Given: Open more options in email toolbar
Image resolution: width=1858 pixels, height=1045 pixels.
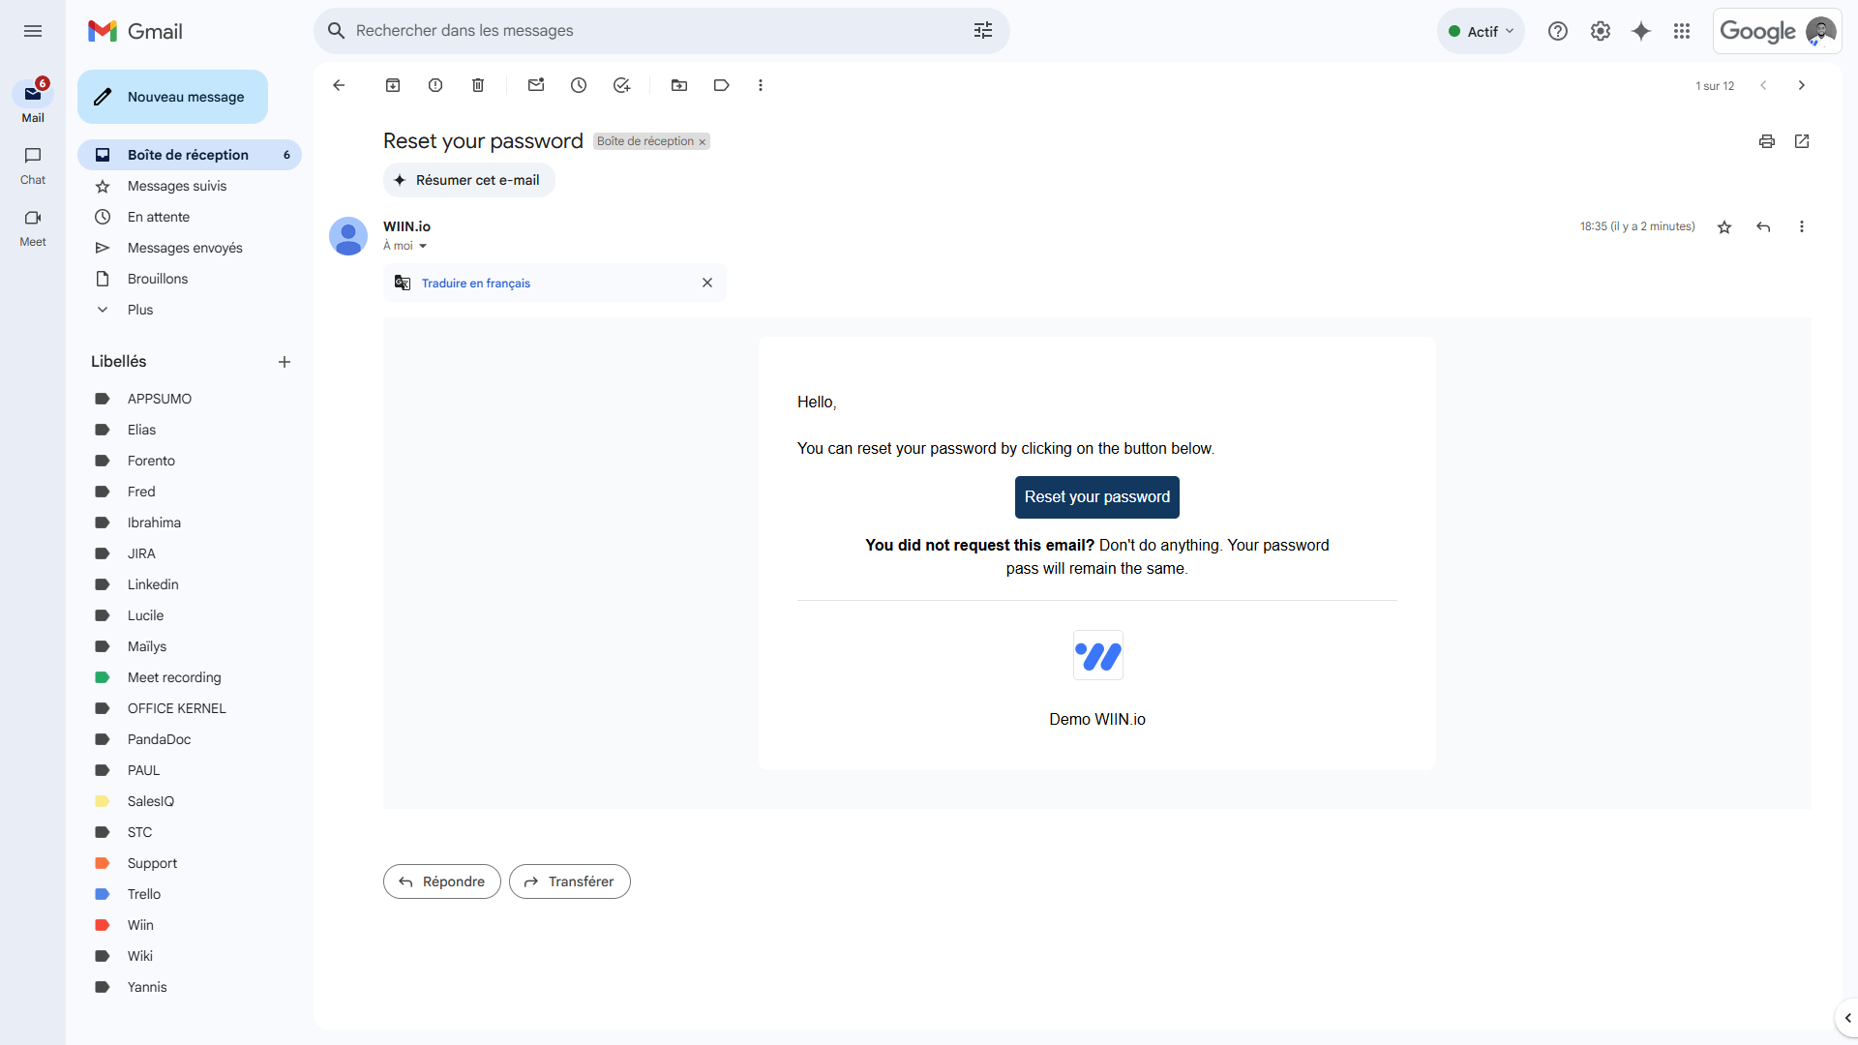Looking at the screenshot, I should click(x=761, y=85).
